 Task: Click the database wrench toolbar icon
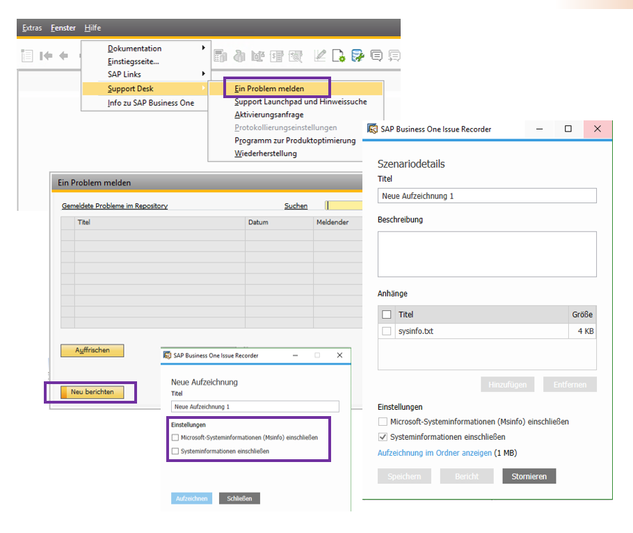click(x=358, y=56)
